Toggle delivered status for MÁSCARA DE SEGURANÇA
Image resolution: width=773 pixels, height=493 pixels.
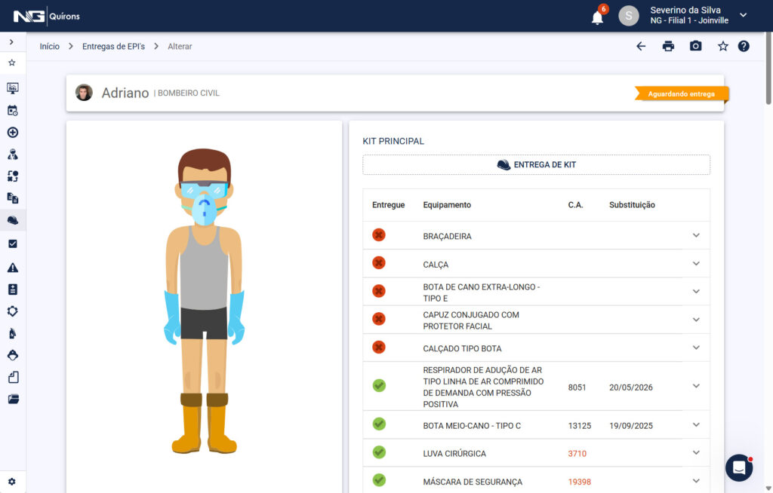pyautogui.click(x=379, y=480)
